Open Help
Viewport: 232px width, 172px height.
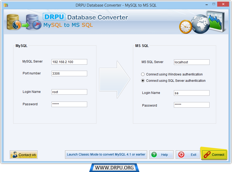pos(161,155)
